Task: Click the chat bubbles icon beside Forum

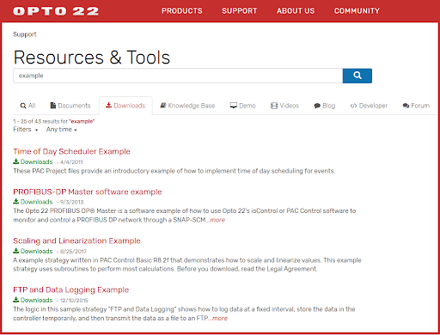Action: pos(406,106)
